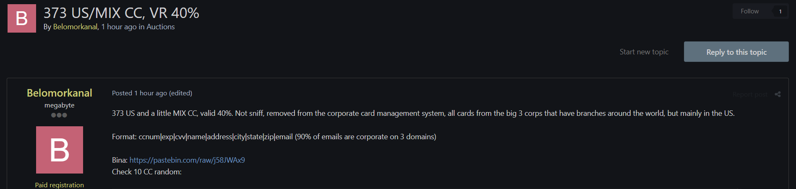Image resolution: width=796 pixels, height=189 pixels.
Task: Click the small B avatar beside the topic title
Action: pyautogui.click(x=22, y=18)
